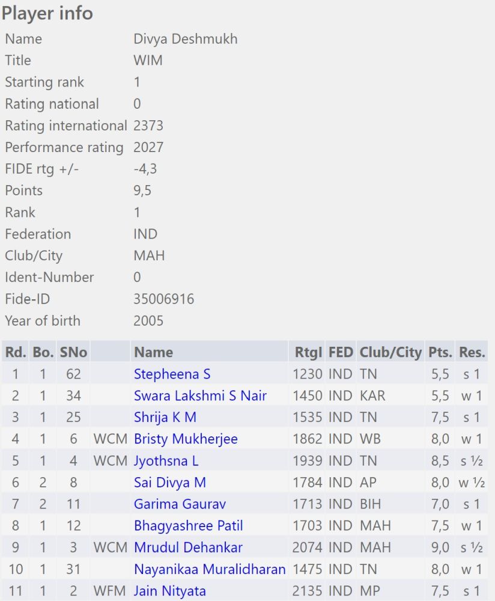Select the Sai Divya M link
This screenshot has width=495, height=601.
click(170, 483)
